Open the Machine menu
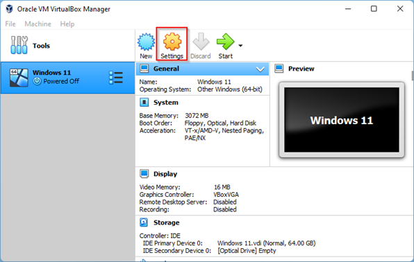414x262 pixels. coord(38,24)
